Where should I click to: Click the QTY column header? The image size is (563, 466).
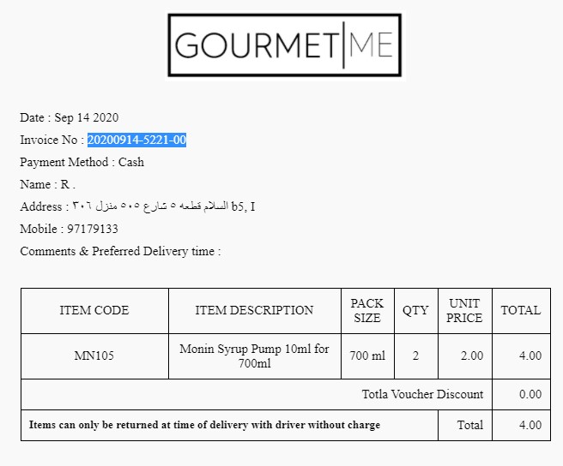[x=415, y=310]
